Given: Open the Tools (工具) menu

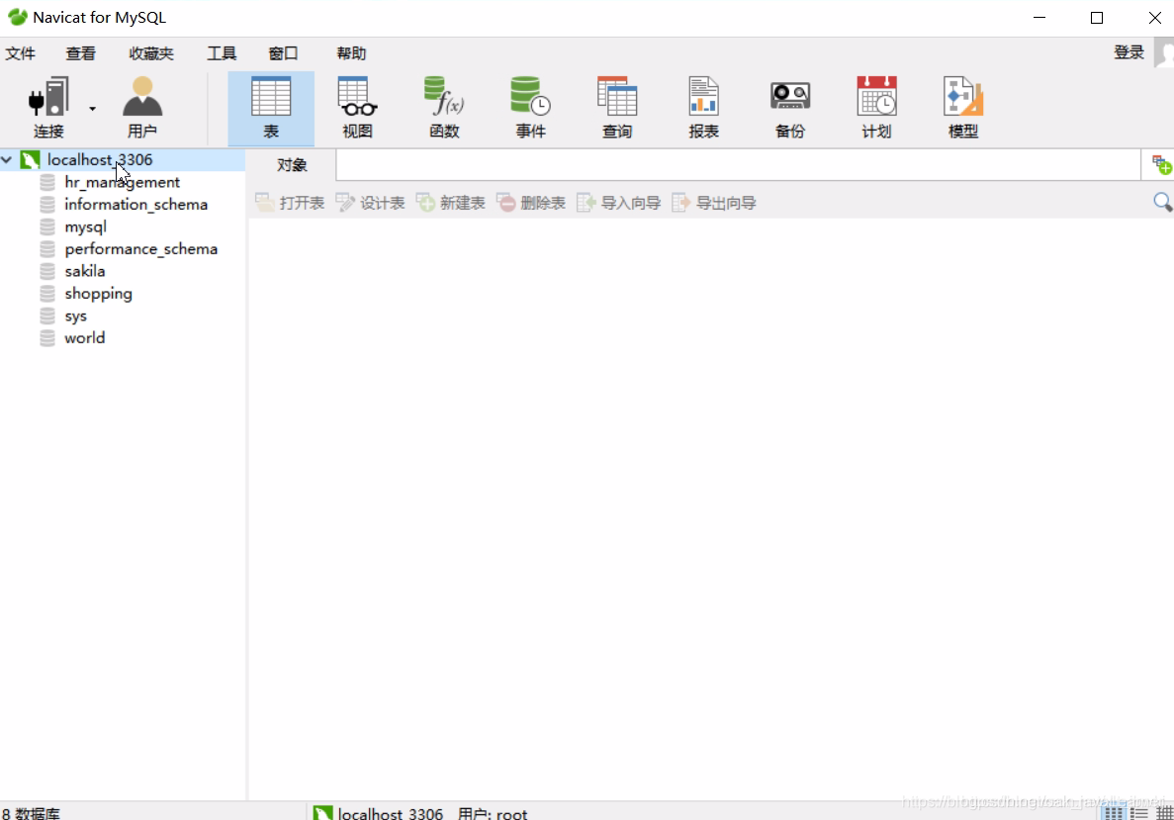Looking at the screenshot, I should [222, 53].
